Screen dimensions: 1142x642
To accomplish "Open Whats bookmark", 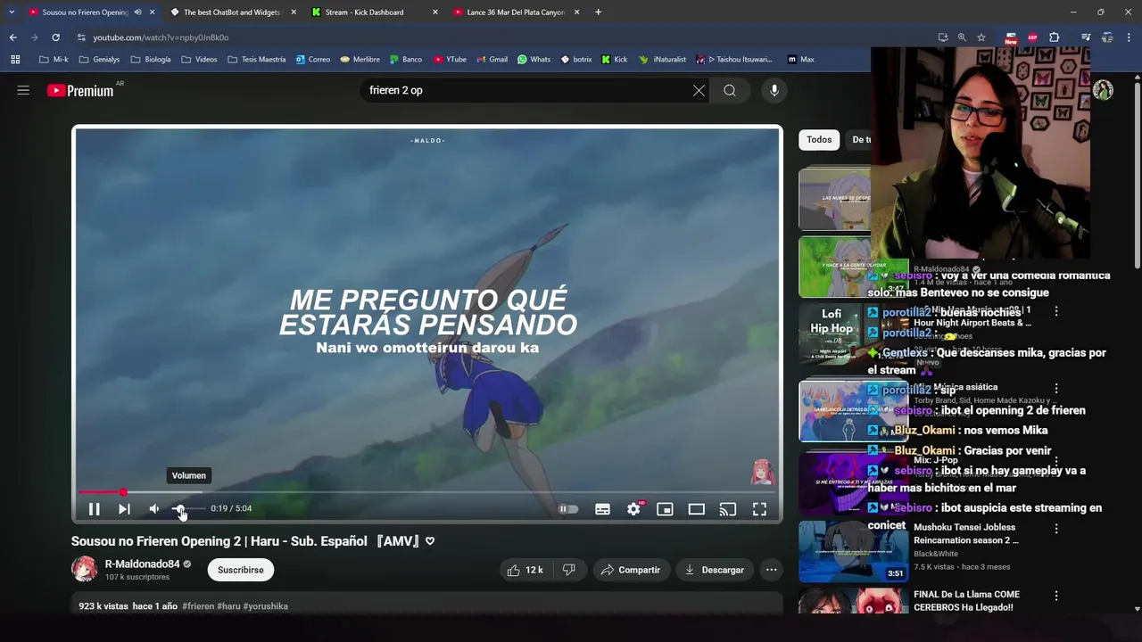I will click(534, 60).
